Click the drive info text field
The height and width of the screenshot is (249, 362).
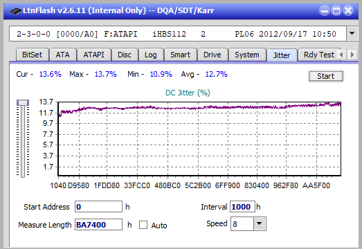tap(178, 34)
